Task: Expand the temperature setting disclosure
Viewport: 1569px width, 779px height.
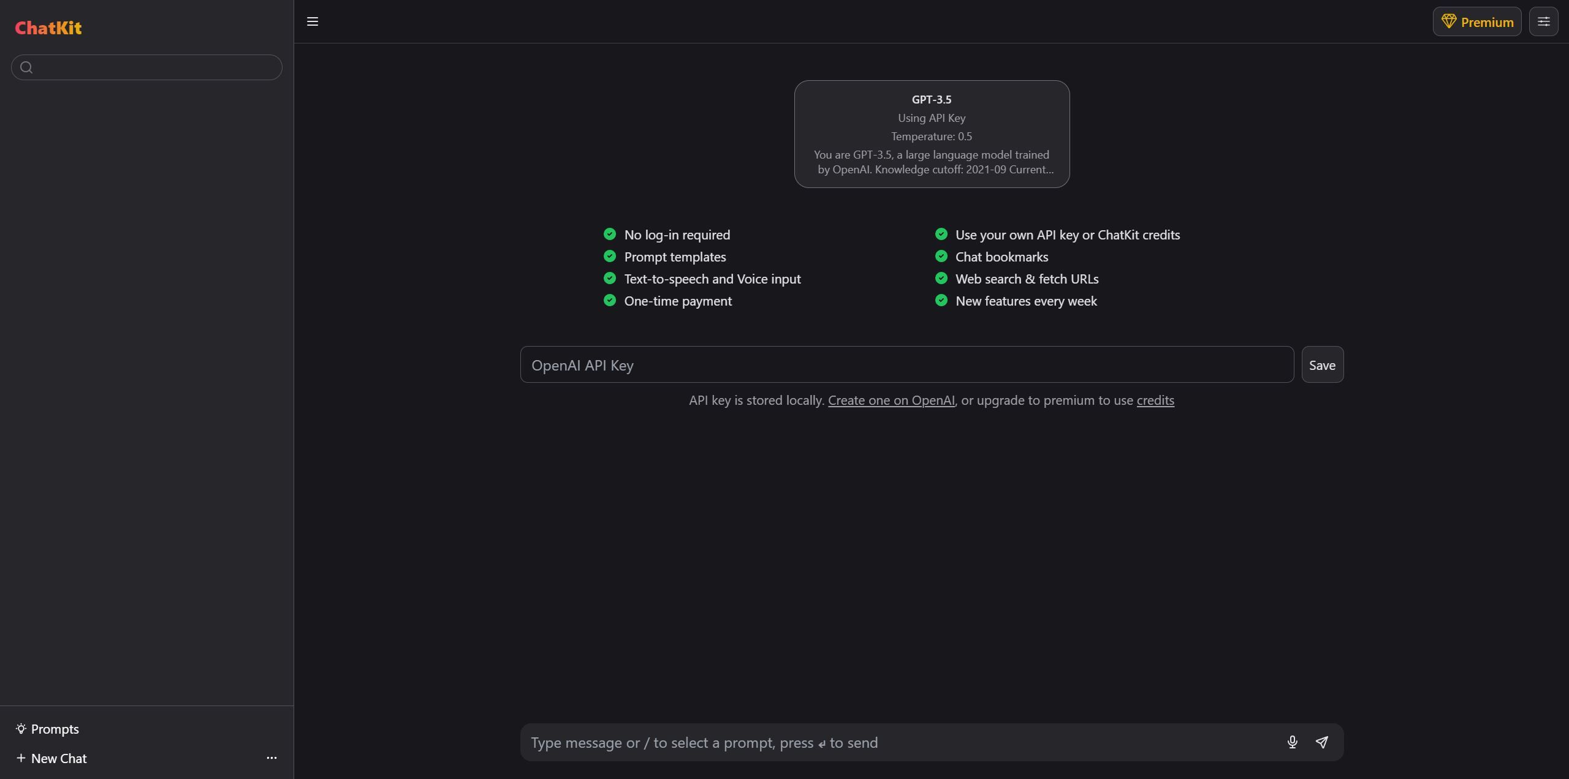Action: coord(930,135)
